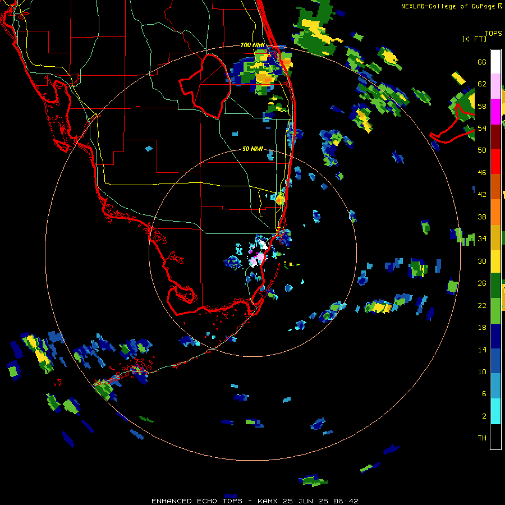The image size is (505, 505).
Task: Click the 18 value on the scale
Action: click(x=482, y=328)
